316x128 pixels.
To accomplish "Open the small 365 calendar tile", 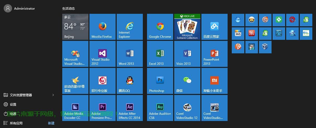I will pos(238,34).
